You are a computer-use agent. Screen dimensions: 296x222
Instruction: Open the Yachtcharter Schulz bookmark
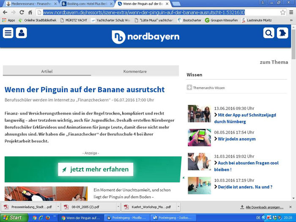(111, 20)
